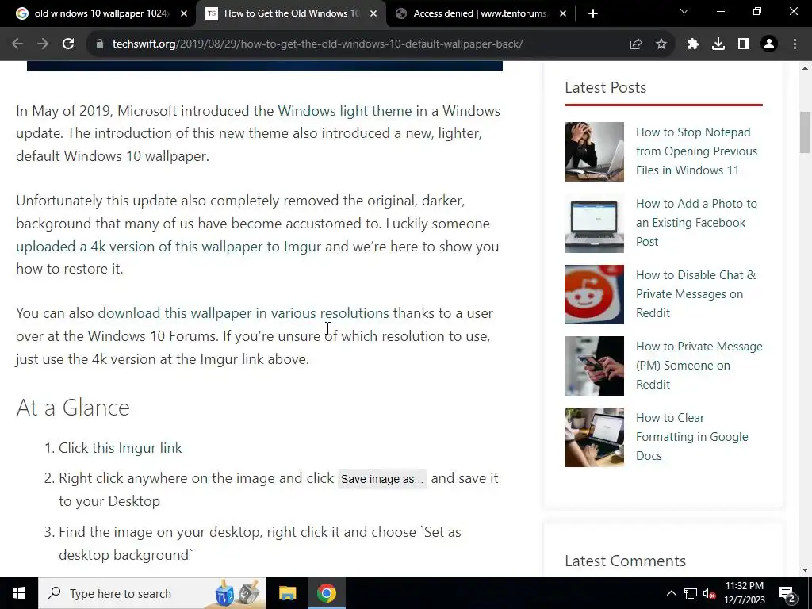This screenshot has height=609, width=812.
Task: Open the Windows light theme link
Action: pos(345,111)
